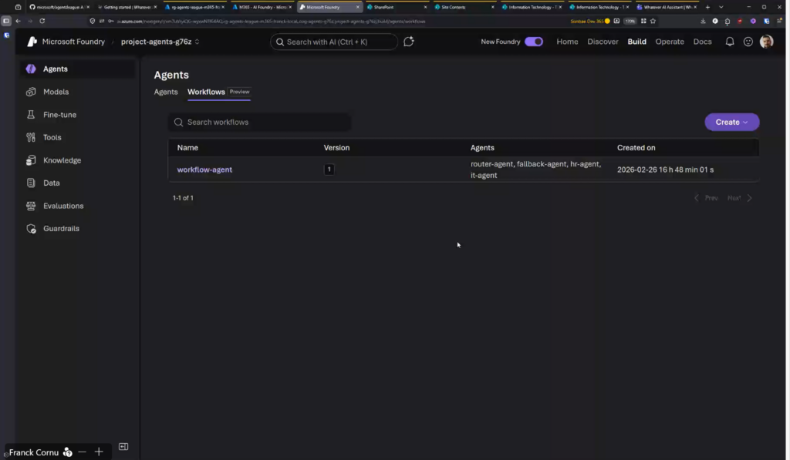This screenshot has width=790, height=460.
Task: Click the browser address bar URL
Action: pos(272,21)
